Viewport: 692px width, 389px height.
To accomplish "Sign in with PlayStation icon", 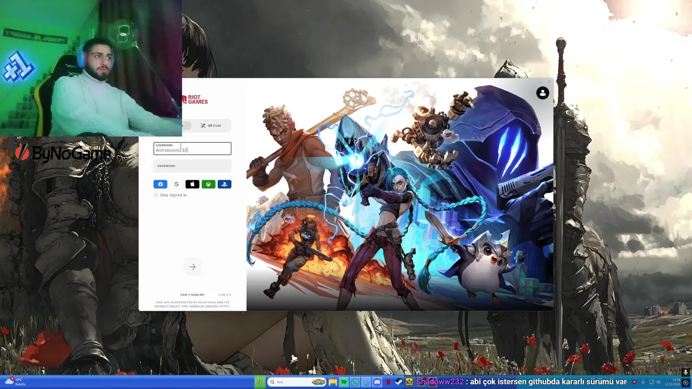I will click(224, 184).
